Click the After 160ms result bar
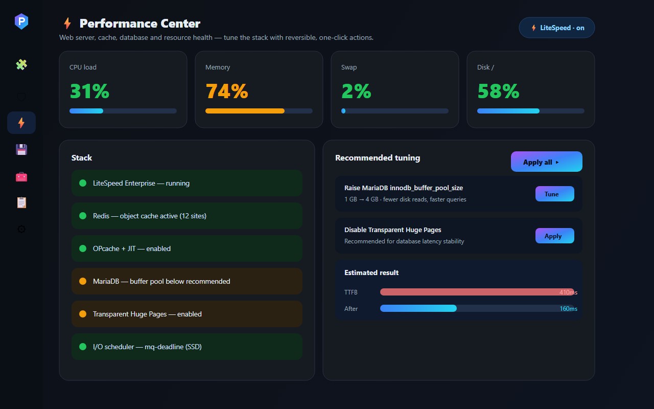The height and width of the screenshot is (409, 654). coord(477,308)
